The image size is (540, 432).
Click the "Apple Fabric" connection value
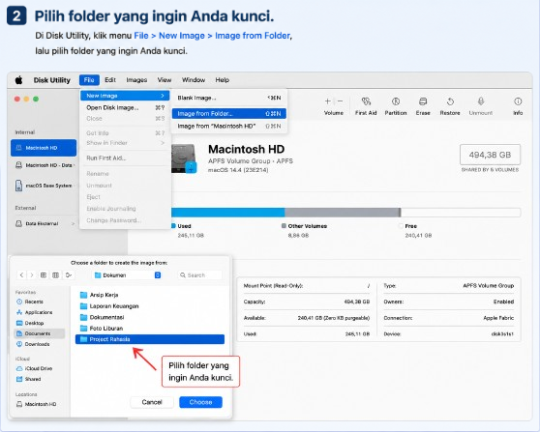[498, 318]
